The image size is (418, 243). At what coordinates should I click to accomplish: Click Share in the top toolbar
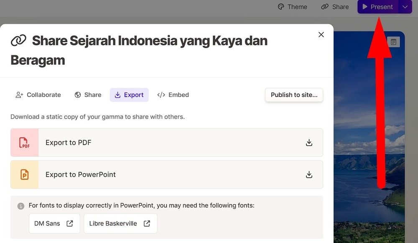335,7
